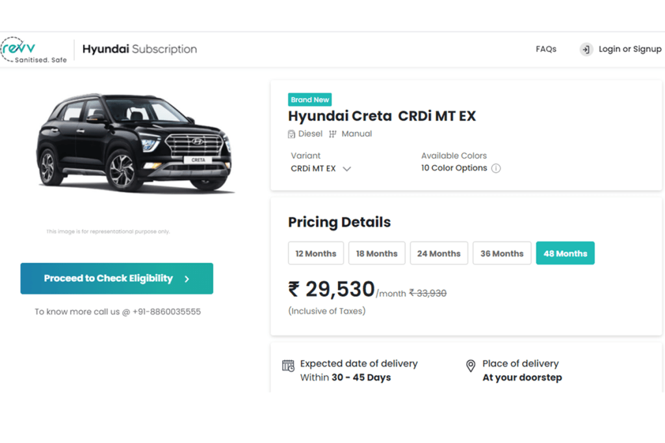Click arrow on Proceed to Check Eligibility

click(x=187, y=279)
